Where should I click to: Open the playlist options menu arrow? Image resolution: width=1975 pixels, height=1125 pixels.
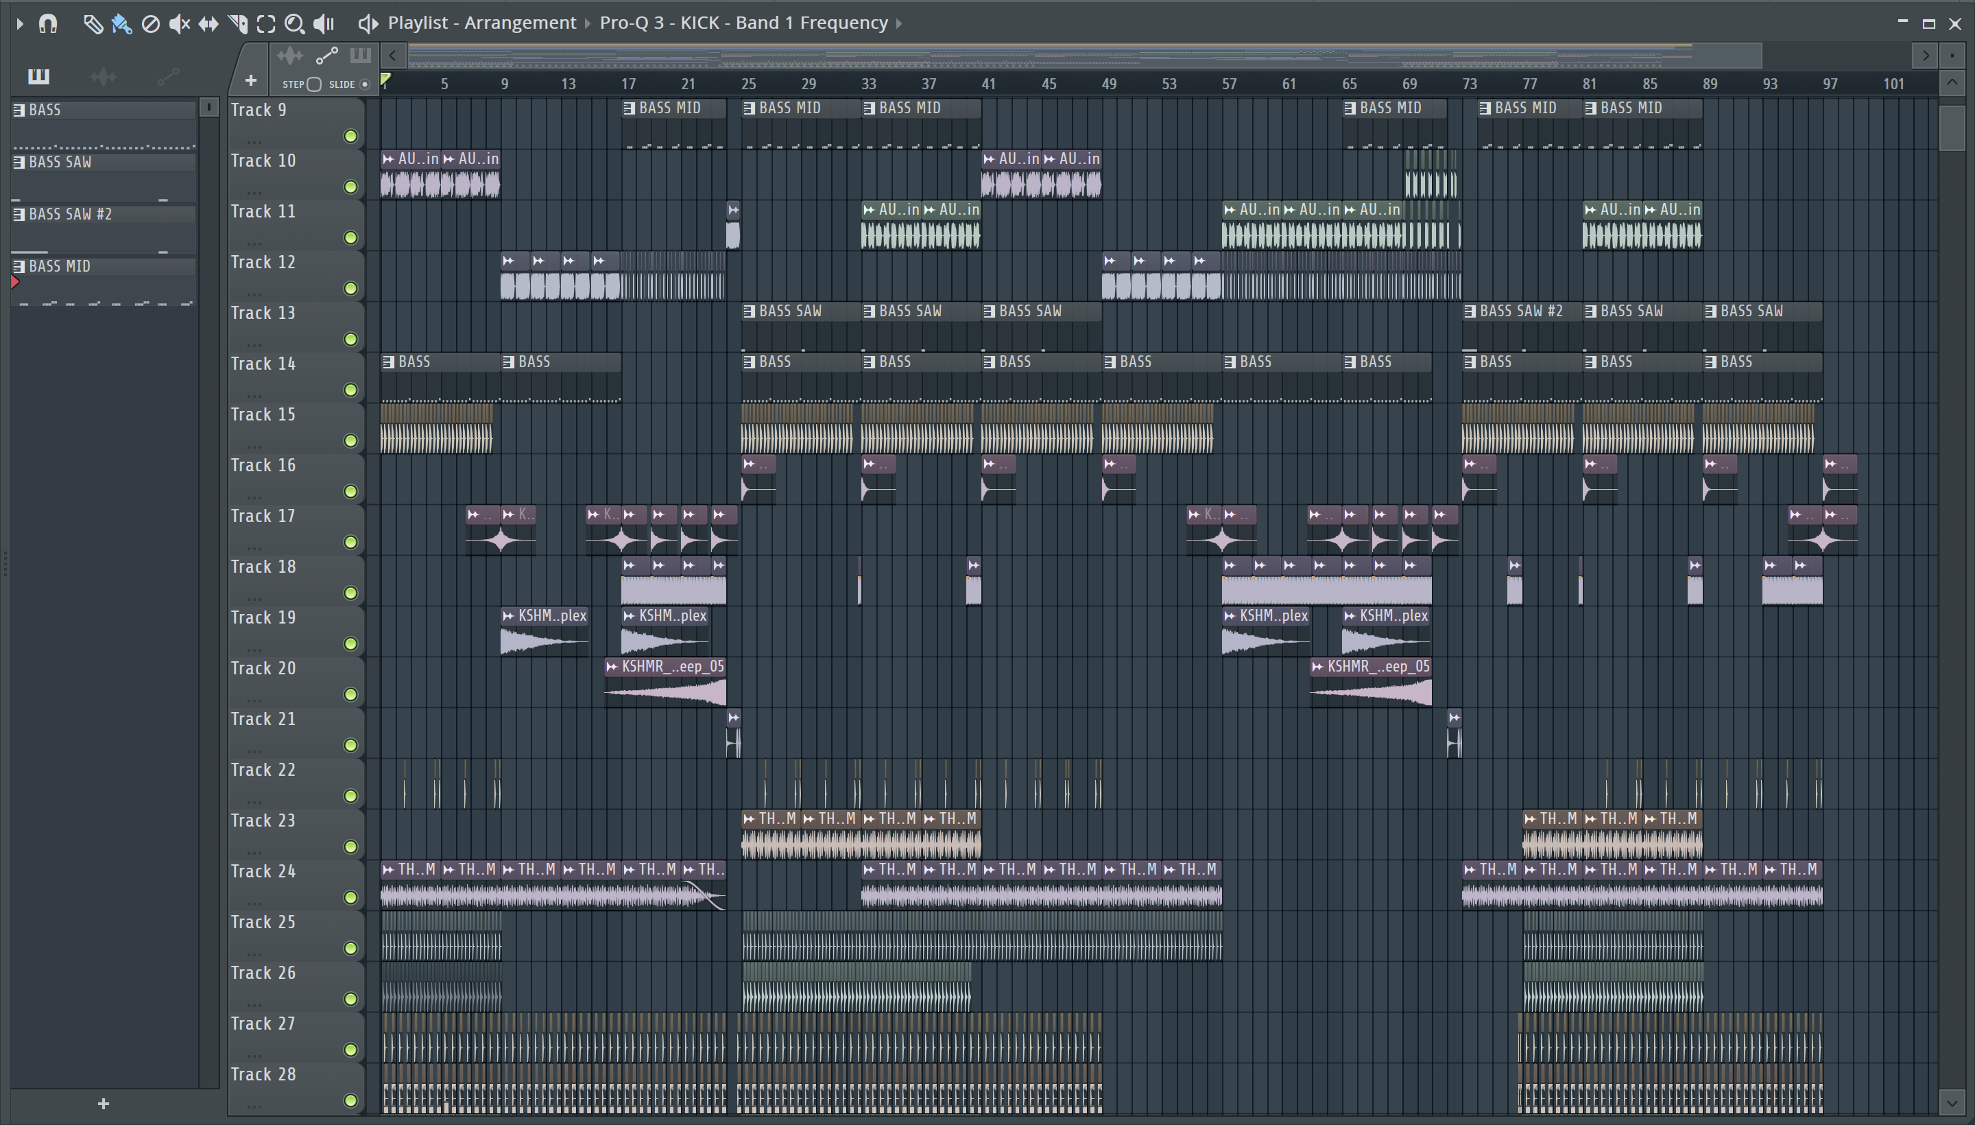(x=20, y=24)
